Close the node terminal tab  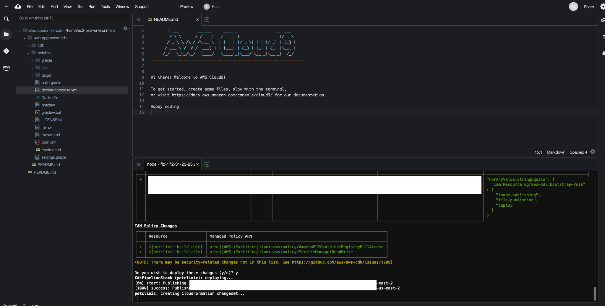pyautogui.click(x=197, y=164)
